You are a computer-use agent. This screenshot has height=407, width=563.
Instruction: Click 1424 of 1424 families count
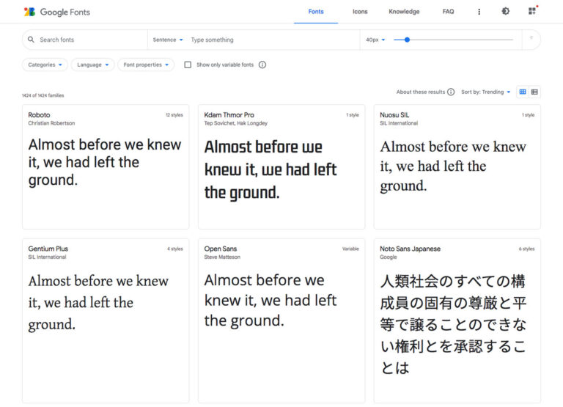point(43,95)
